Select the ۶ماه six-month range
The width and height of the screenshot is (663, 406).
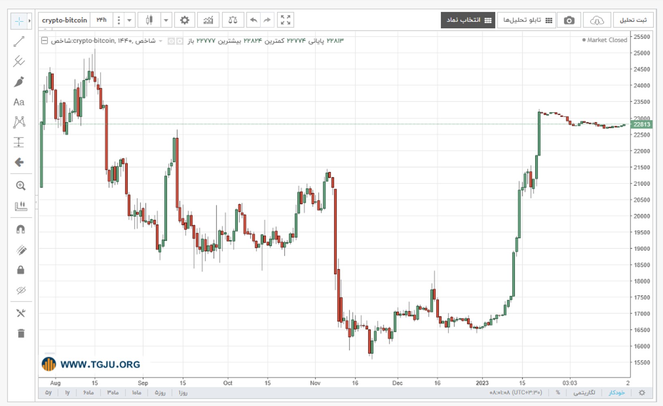88,393
